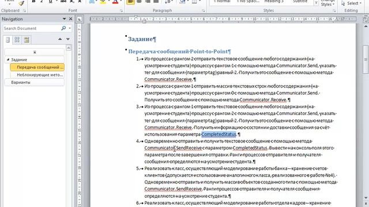Select heading Передача сообщений in Navigation
The height and width of the screenshot is (207, 369).
pos(37,67)
